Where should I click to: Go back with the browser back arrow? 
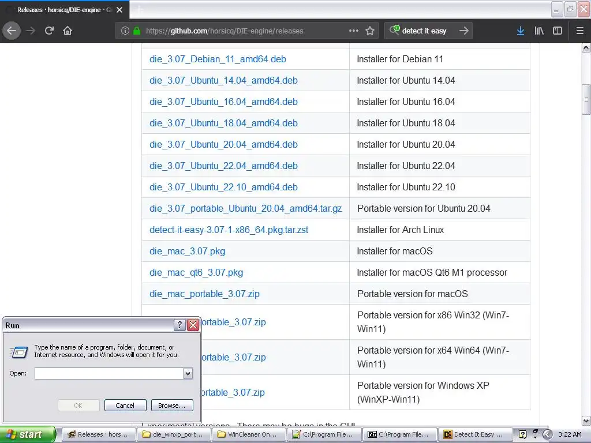(x=12, y=31)
